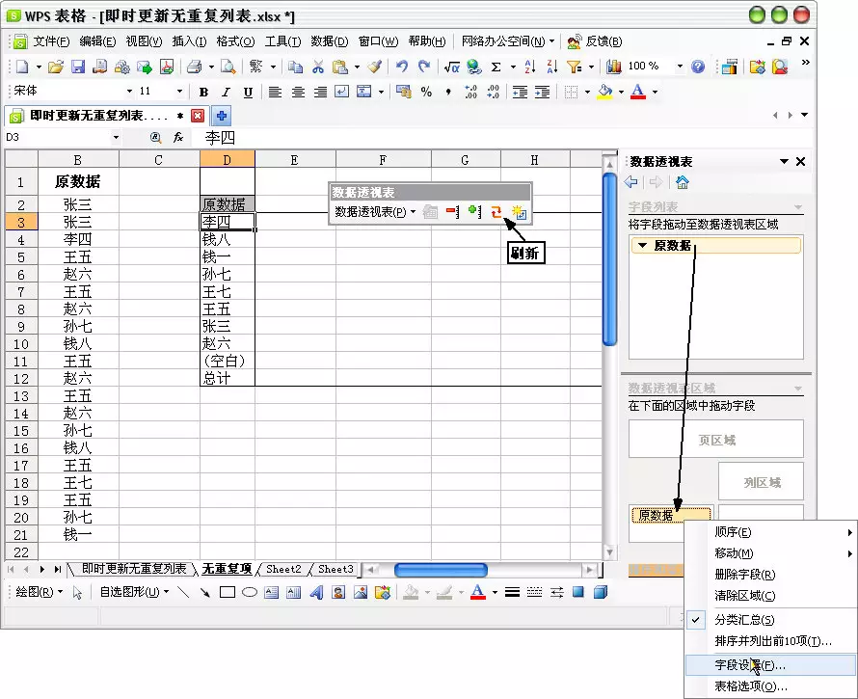Click 自选图形(U) in the drawing toolbar
The width and height of the screenshot is (858, 699).
coord(134,592)
